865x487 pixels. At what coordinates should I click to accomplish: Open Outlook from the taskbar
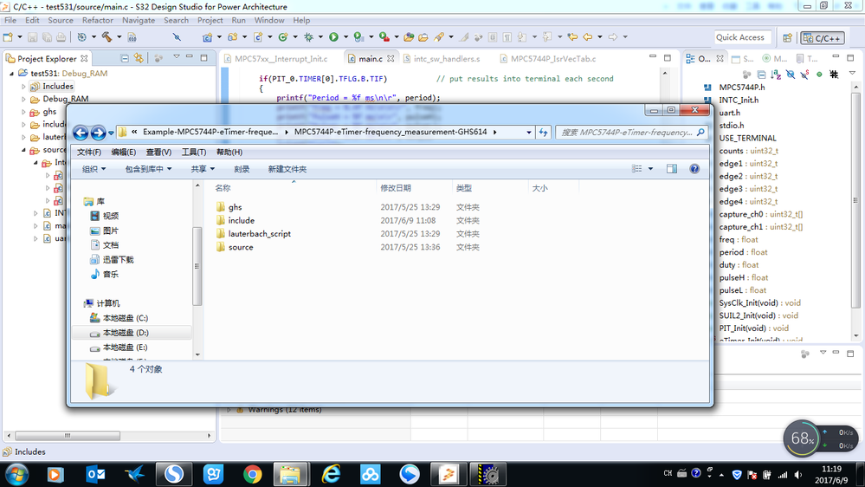pos(96,474)
